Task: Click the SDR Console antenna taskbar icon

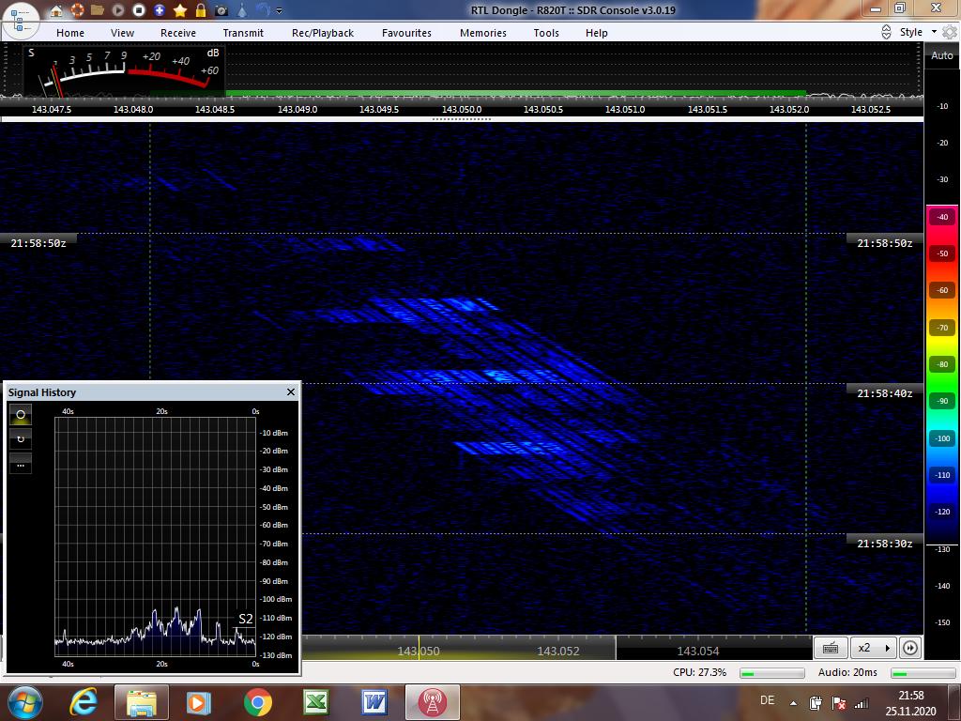Action: (432, 702)
